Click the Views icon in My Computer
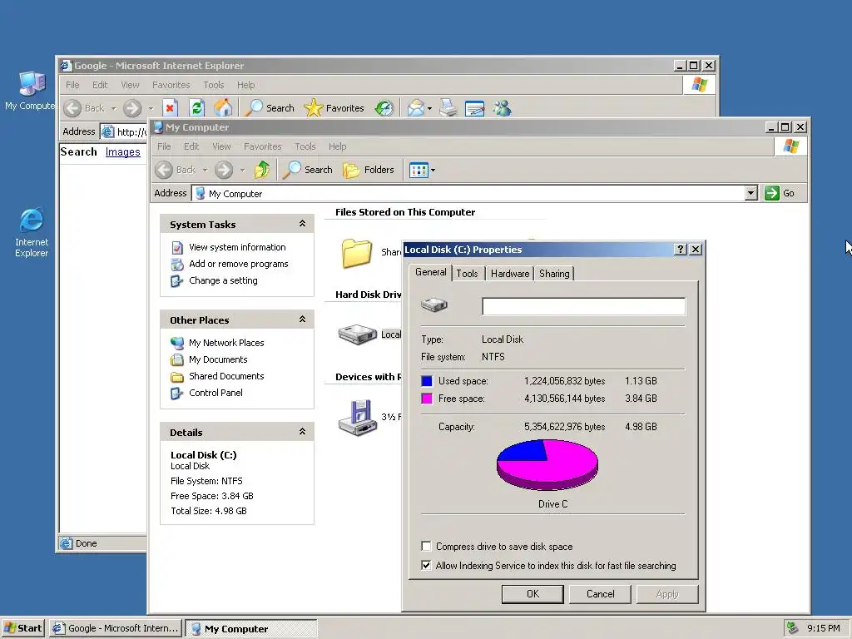This screenshot has height=639, width=852. click(x=419, y=170)
